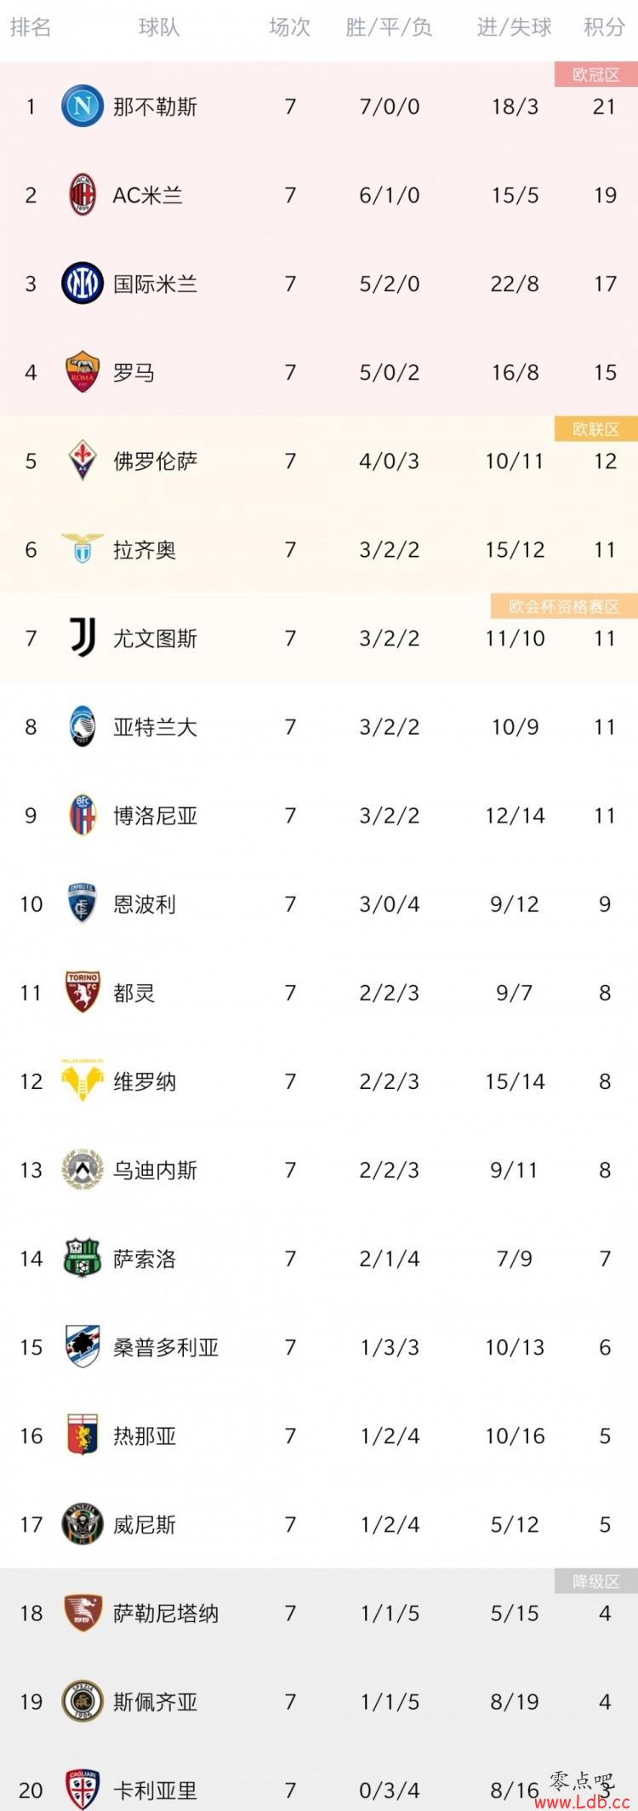This screenshot has height=1811, width=638.
Task: Click the 降级区 zone tag
Action: 596,1581
